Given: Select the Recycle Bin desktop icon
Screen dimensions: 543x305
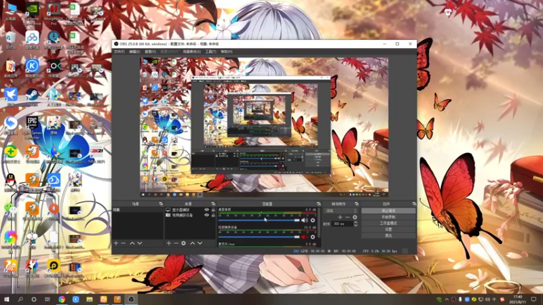Looking at the screenshot, I should (11, 41).
